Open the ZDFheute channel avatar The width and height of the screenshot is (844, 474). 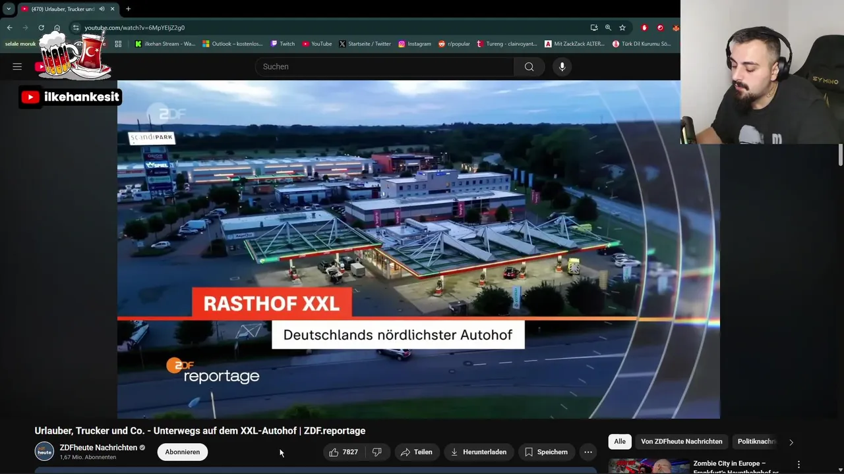tap(44, 452)
